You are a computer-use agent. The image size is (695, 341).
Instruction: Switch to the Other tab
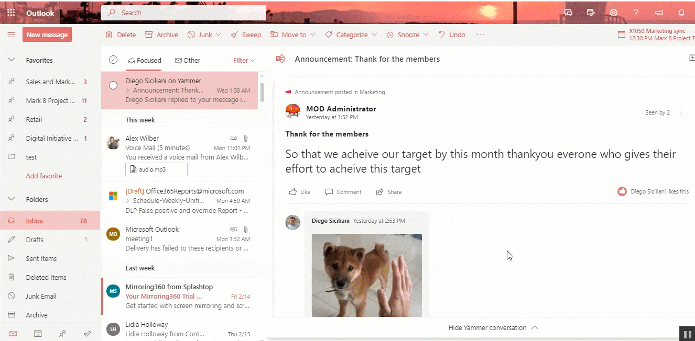[x=188, y=61]
